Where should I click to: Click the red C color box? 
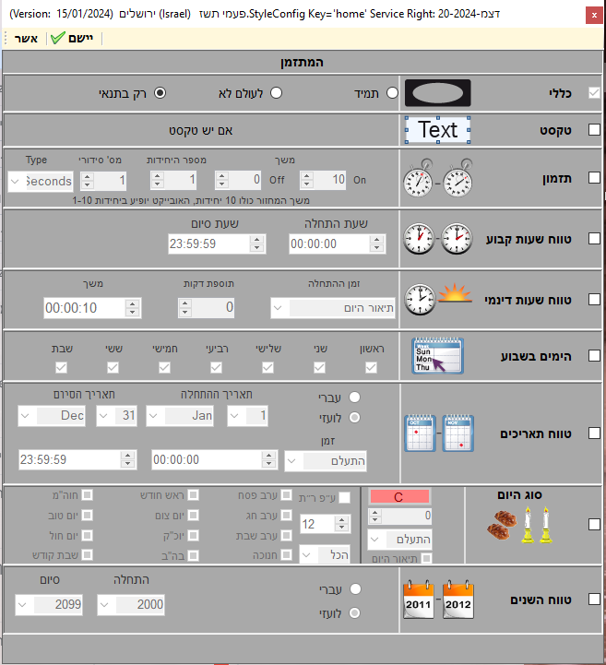pos(398,496)
